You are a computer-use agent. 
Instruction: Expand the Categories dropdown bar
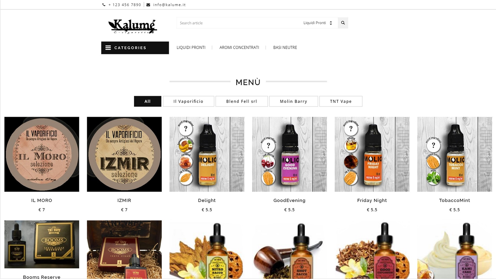tap(135, 48)
